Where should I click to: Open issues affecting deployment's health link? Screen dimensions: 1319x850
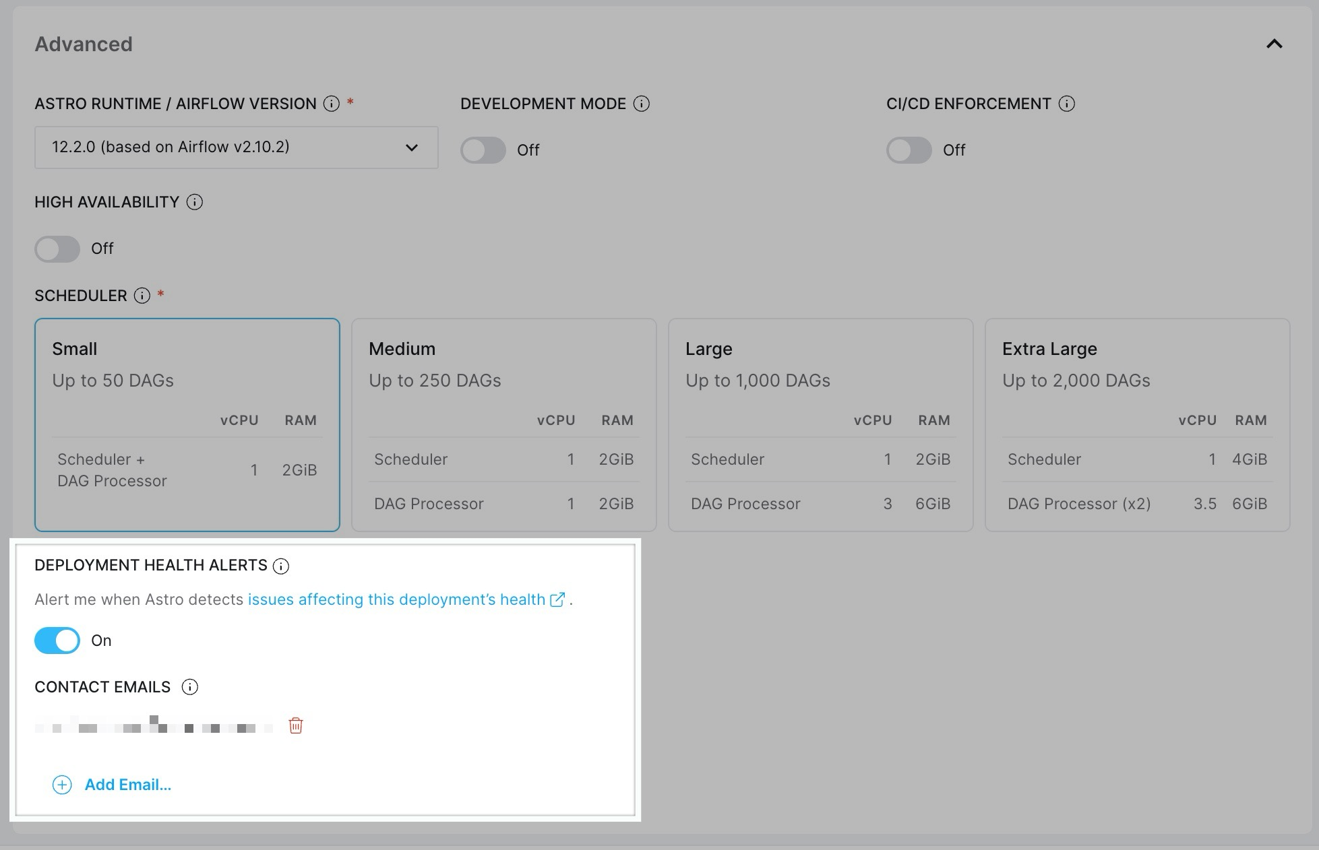pos(398,599)
